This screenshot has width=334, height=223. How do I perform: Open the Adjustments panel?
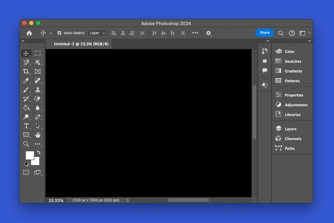click(x=292, y=105)
